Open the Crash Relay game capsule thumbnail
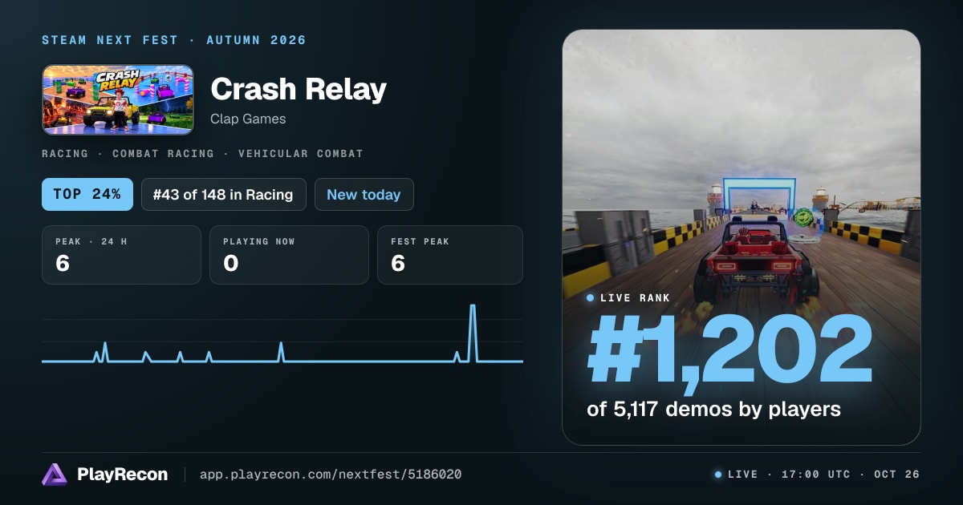 coord(118,99)
